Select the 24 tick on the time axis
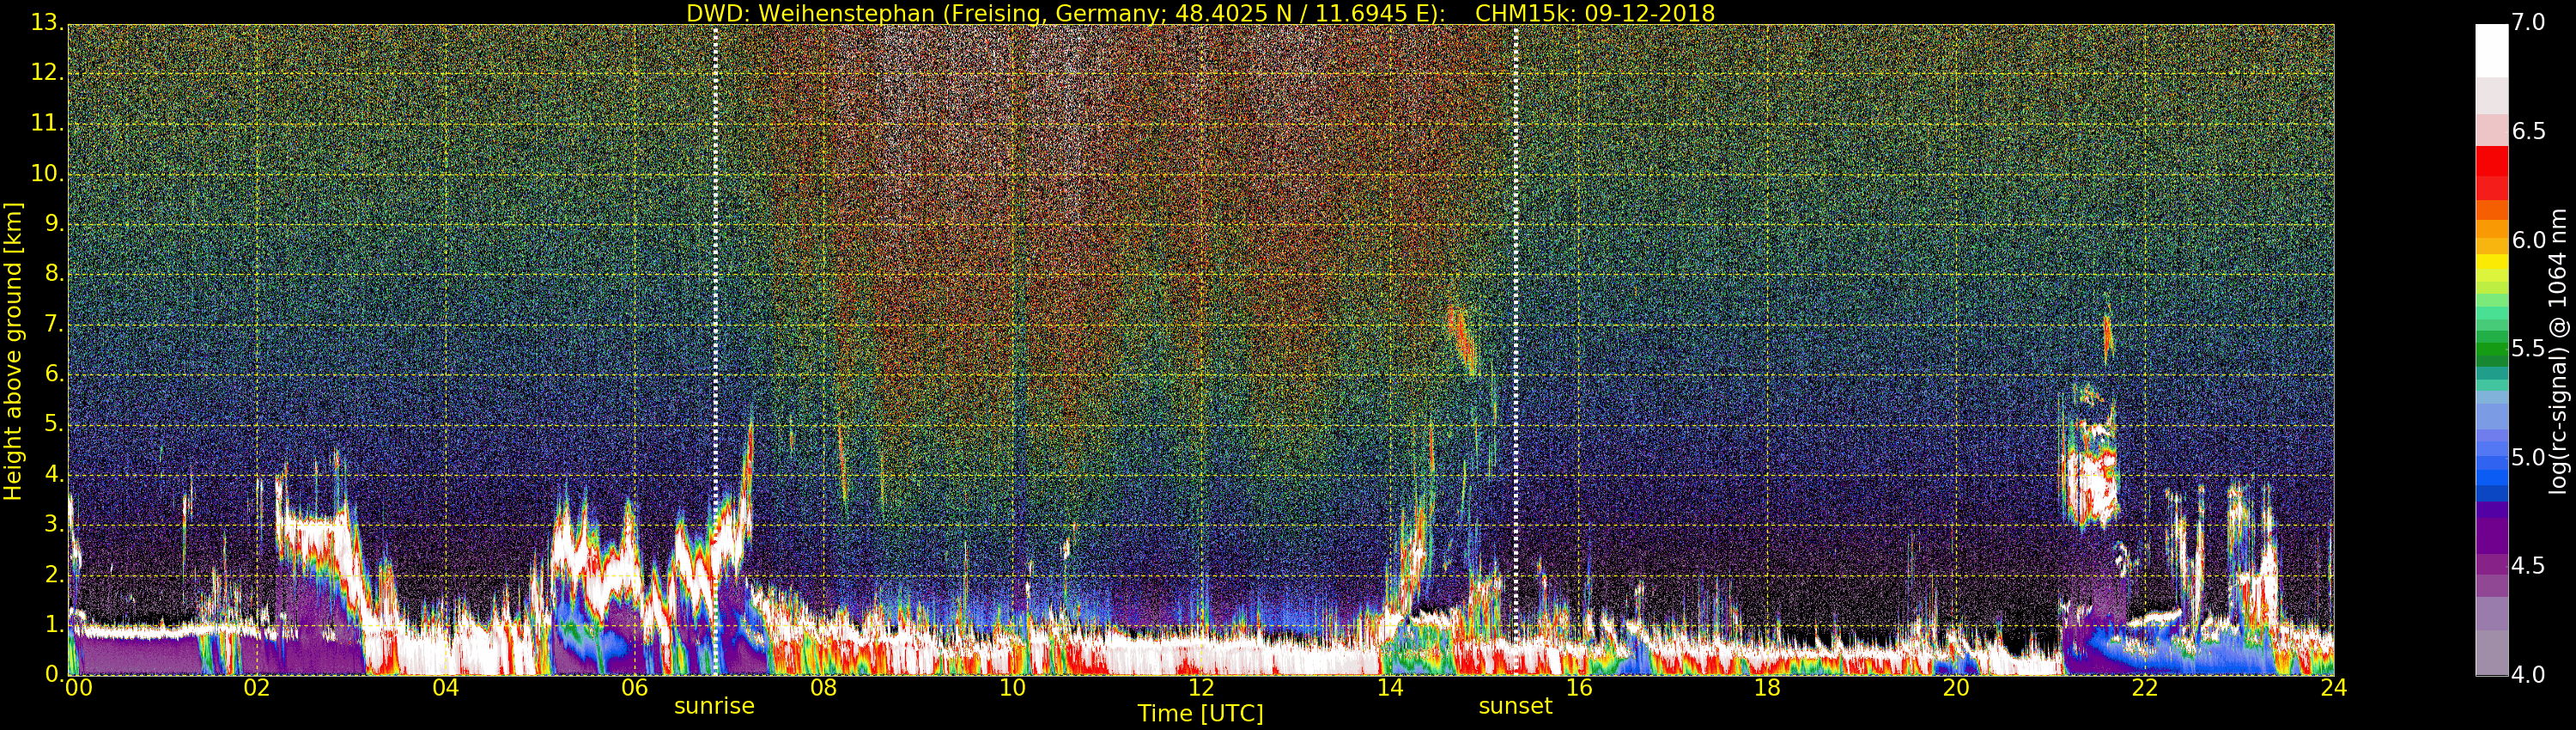 [2333, 688]
